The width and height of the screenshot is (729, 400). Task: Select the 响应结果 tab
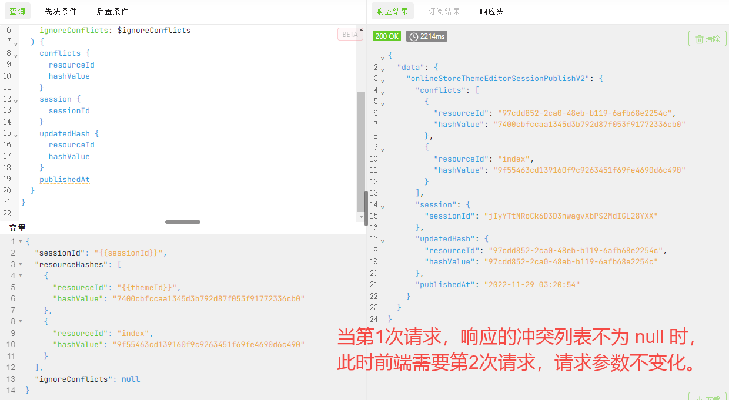pos(392,11)
